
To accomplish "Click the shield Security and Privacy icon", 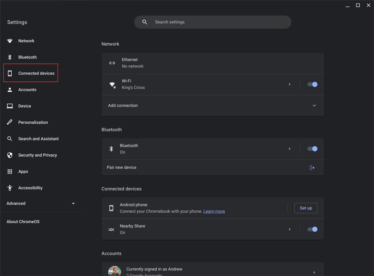I will 10,155.
